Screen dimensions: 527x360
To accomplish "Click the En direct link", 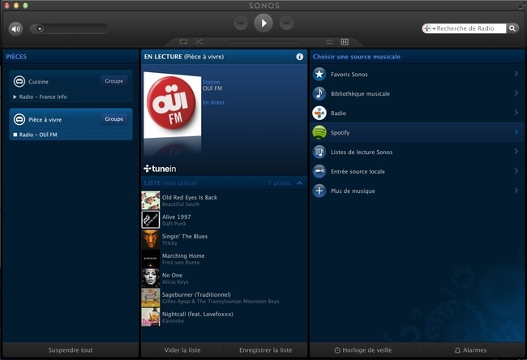I will (x=213, y=102).
